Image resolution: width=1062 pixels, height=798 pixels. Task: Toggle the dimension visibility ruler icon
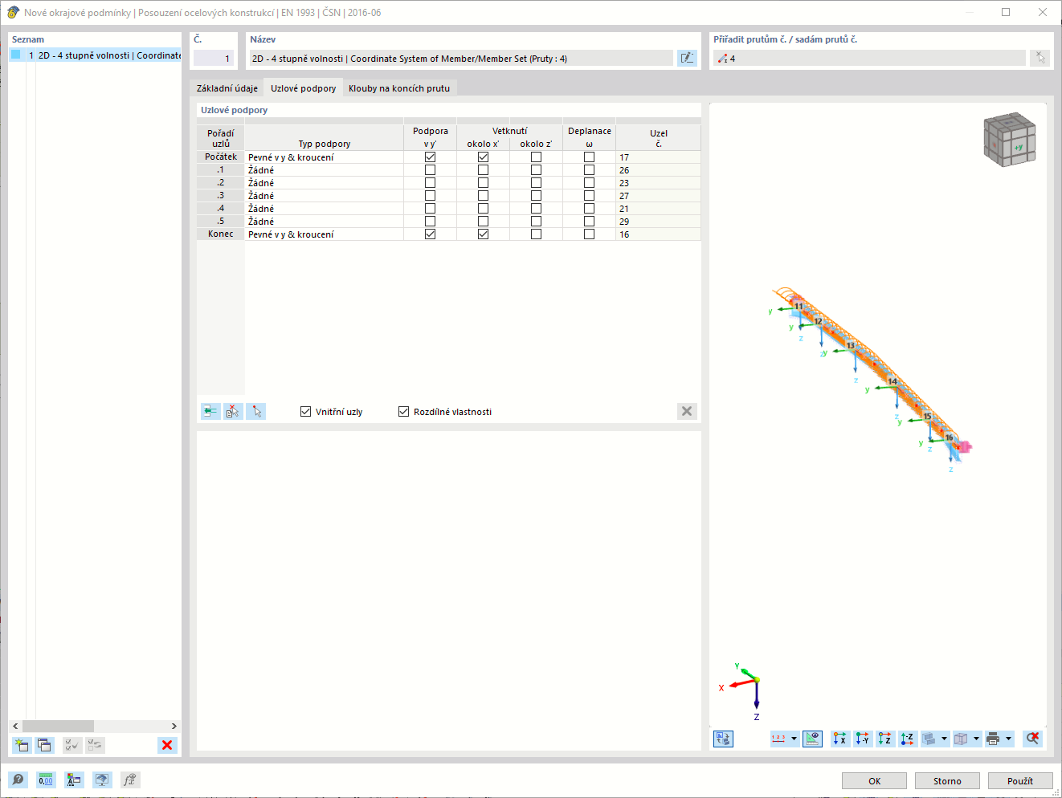tap(813, 739)
